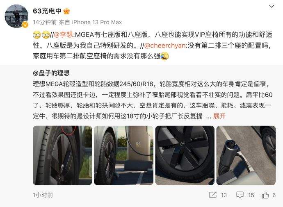Image resolution: width=283 pixels, height=207 pixels.
Task: Open the @盘子的理想 quoted author
Action: click(x=51, y=73)
